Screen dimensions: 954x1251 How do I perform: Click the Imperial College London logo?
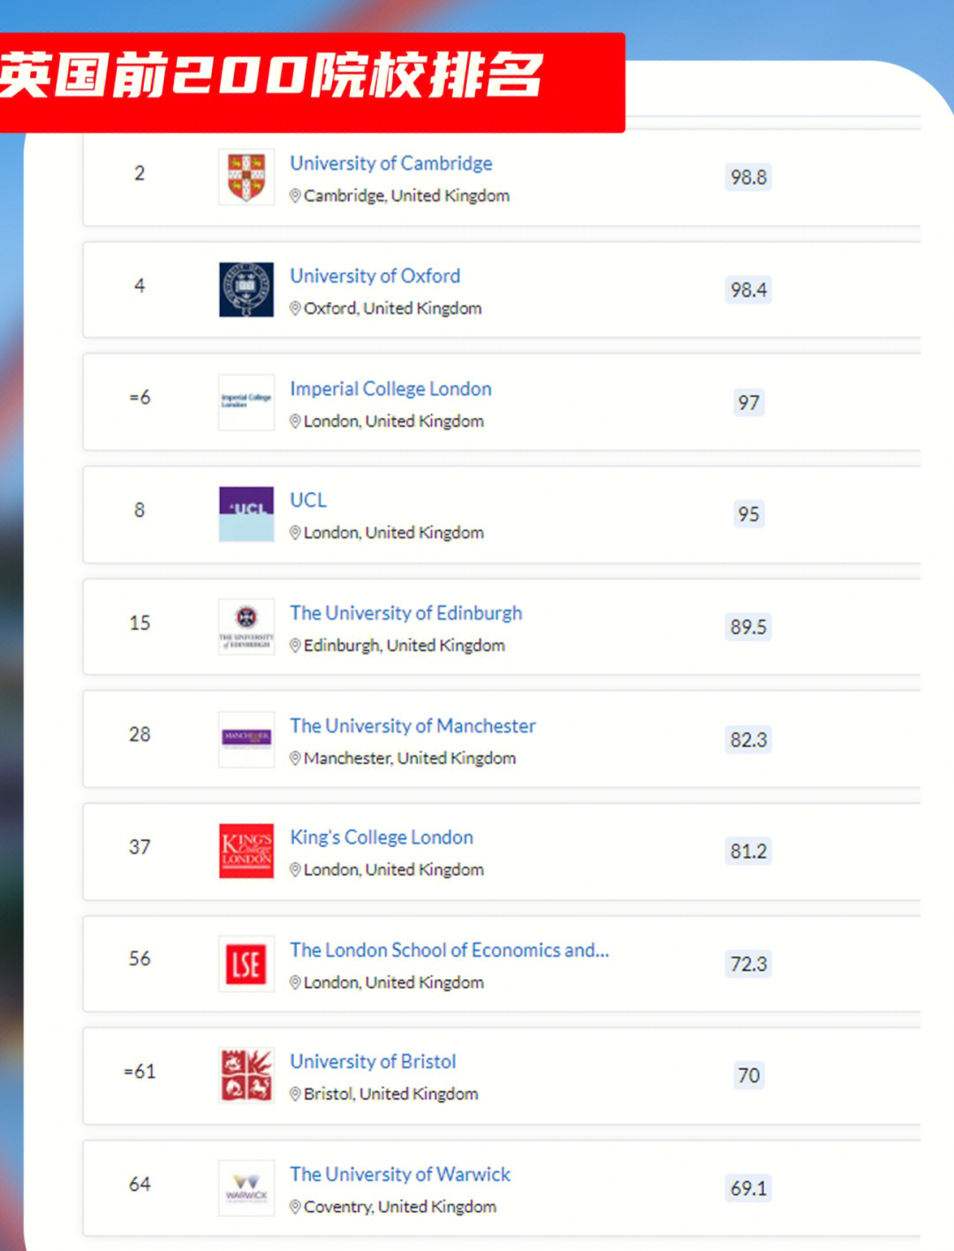246,402
